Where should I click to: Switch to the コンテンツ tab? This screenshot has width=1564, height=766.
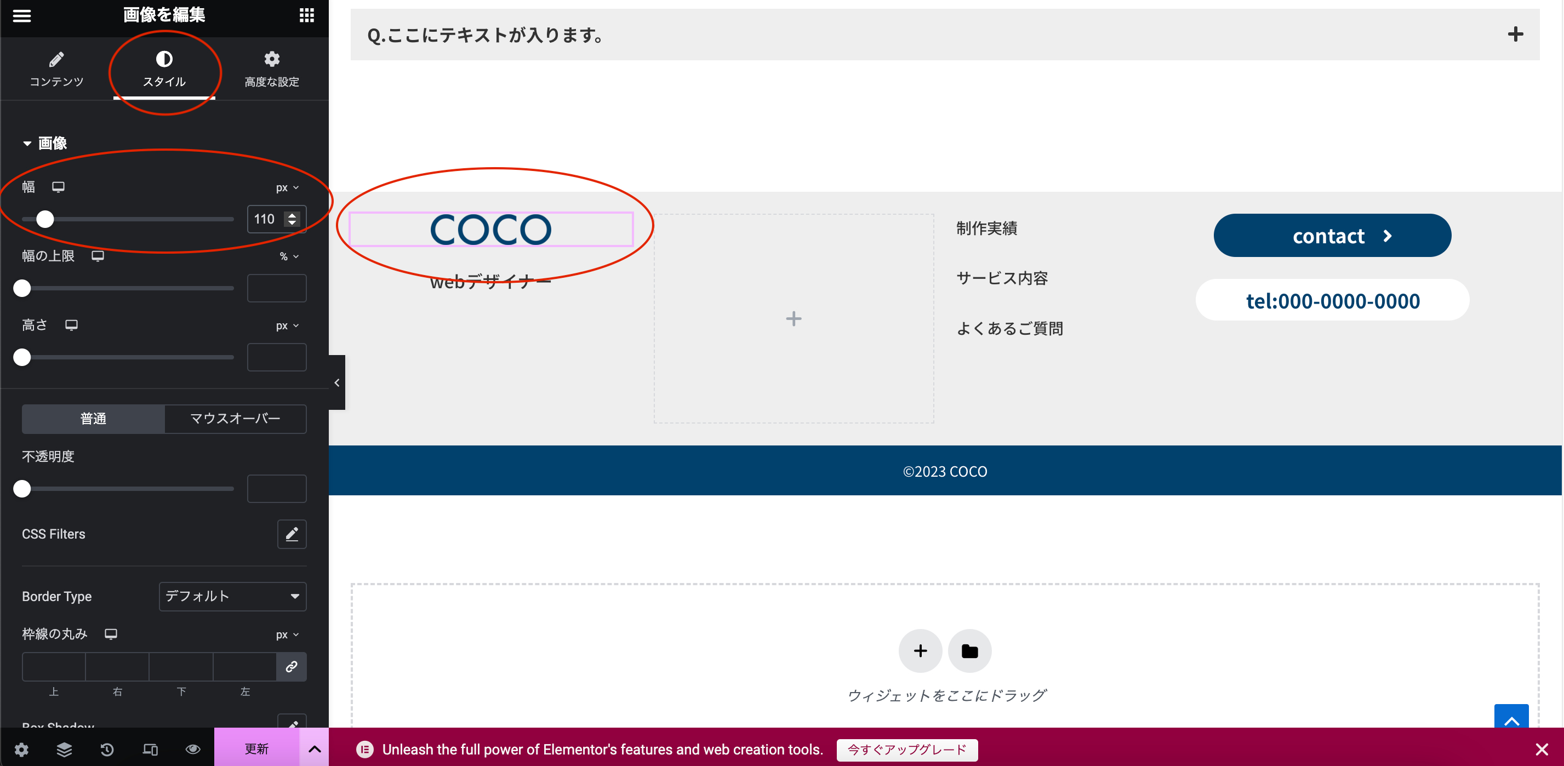click(56, 68)
